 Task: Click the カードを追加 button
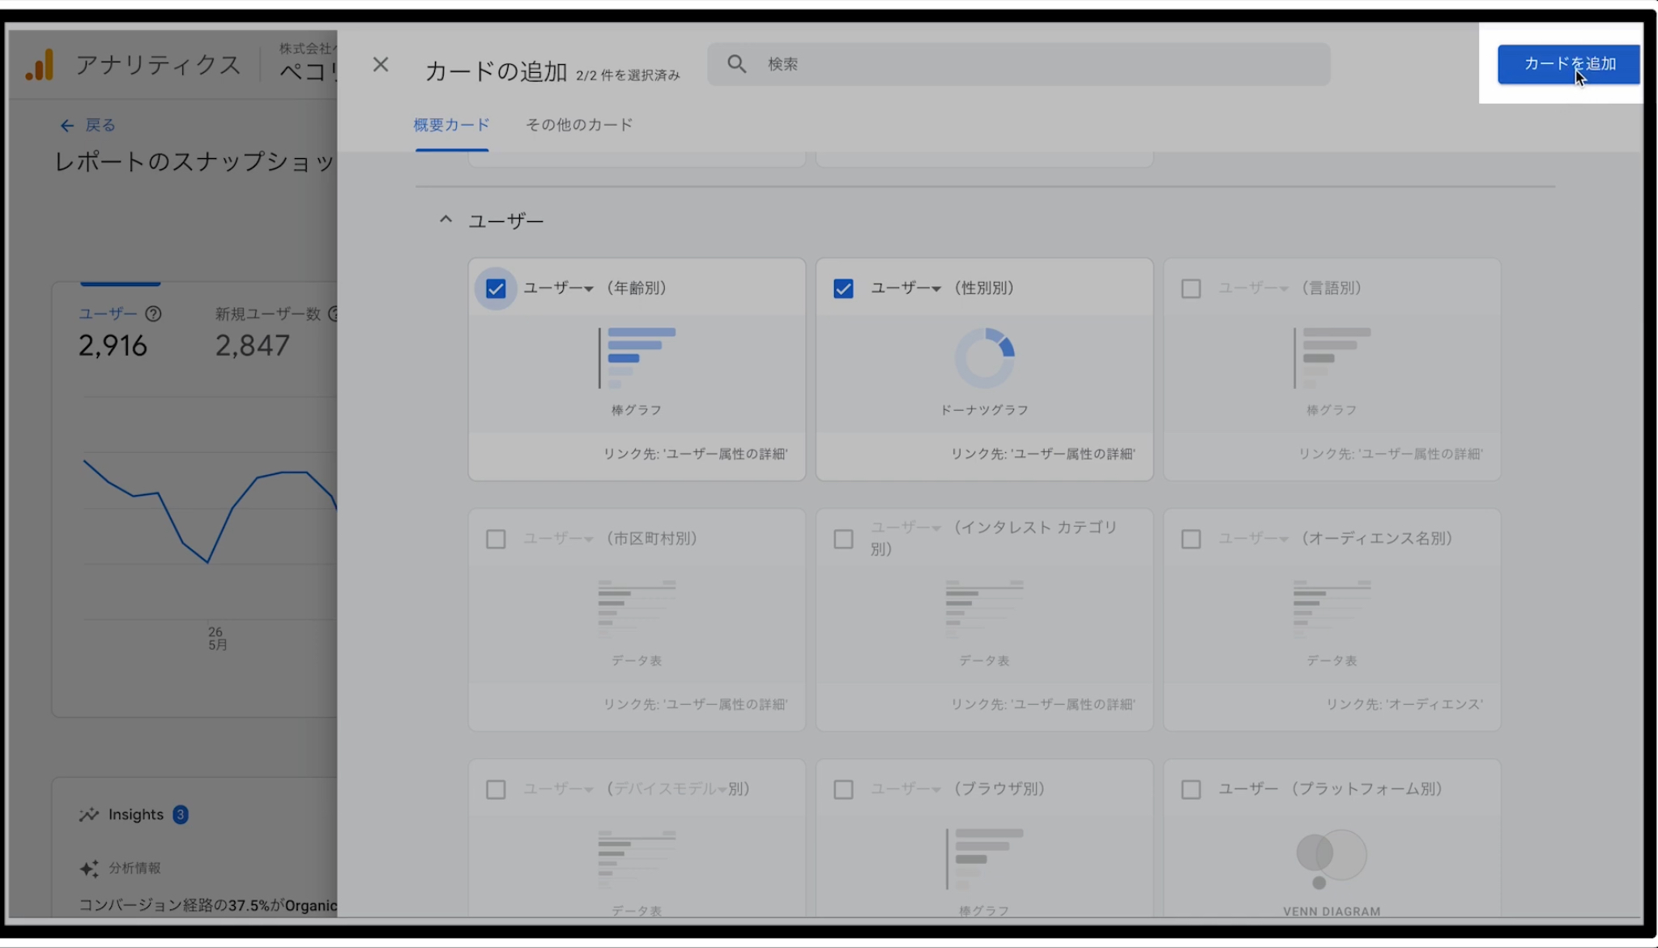tap(1569, 64)
